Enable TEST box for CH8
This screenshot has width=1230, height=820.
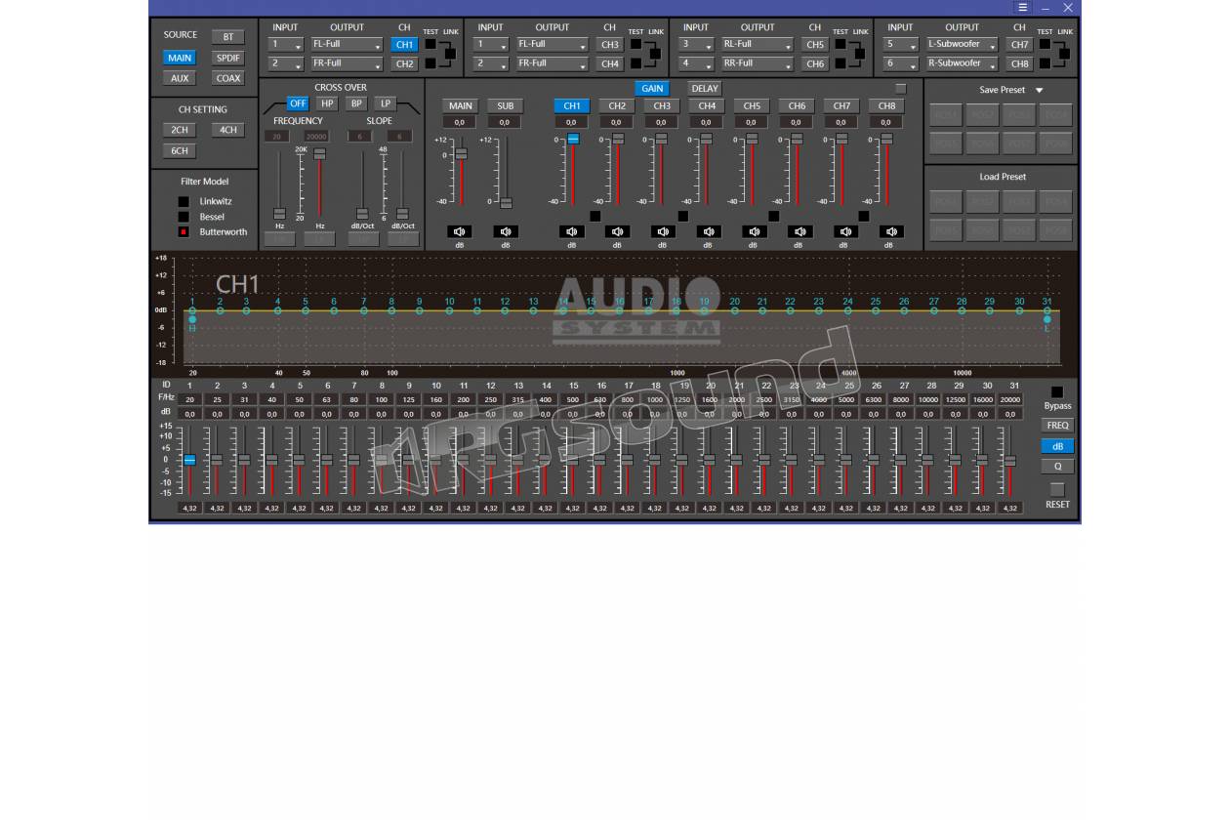coord(1045,63)
